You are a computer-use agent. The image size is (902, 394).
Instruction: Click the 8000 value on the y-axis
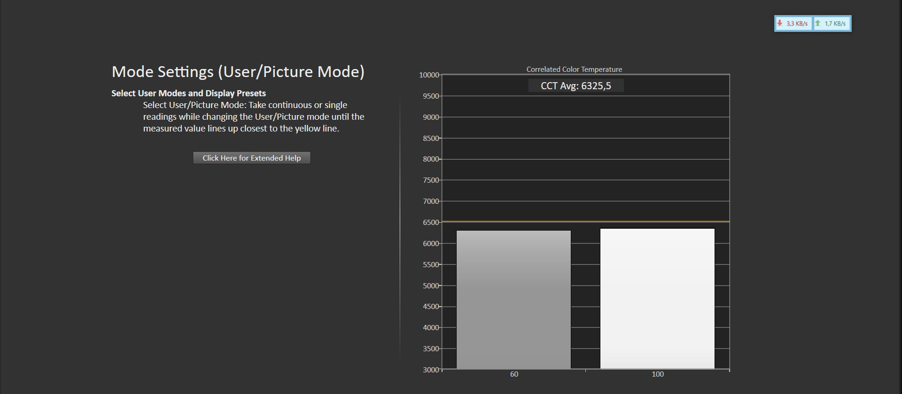431,159
